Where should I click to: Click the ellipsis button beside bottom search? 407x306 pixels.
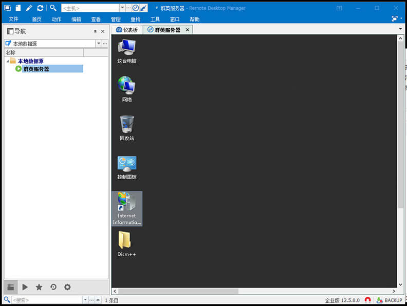91,300
